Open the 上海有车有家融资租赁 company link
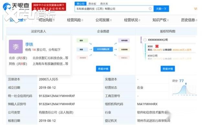 coord(50,64)
